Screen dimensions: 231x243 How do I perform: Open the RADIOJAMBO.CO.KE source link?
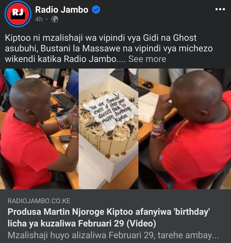point(39,201)
